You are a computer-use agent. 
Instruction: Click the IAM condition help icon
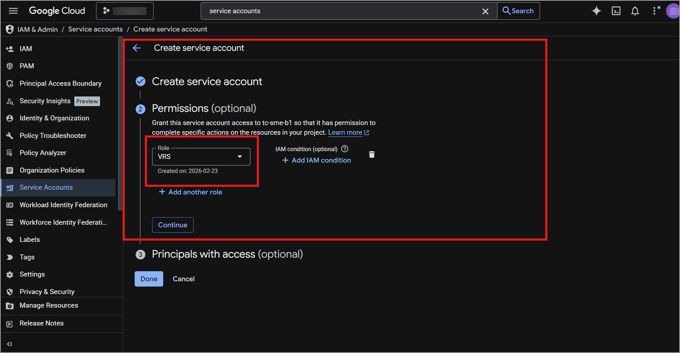coord(345,149)
